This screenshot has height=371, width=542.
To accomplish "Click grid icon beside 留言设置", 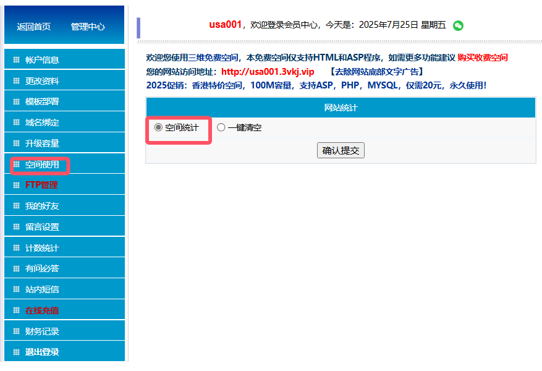I will (x=16, y=227).
